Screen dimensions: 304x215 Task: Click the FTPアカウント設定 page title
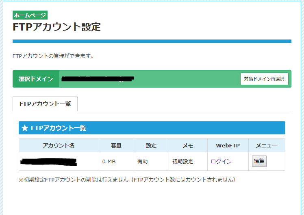click(x=56, y=27)
